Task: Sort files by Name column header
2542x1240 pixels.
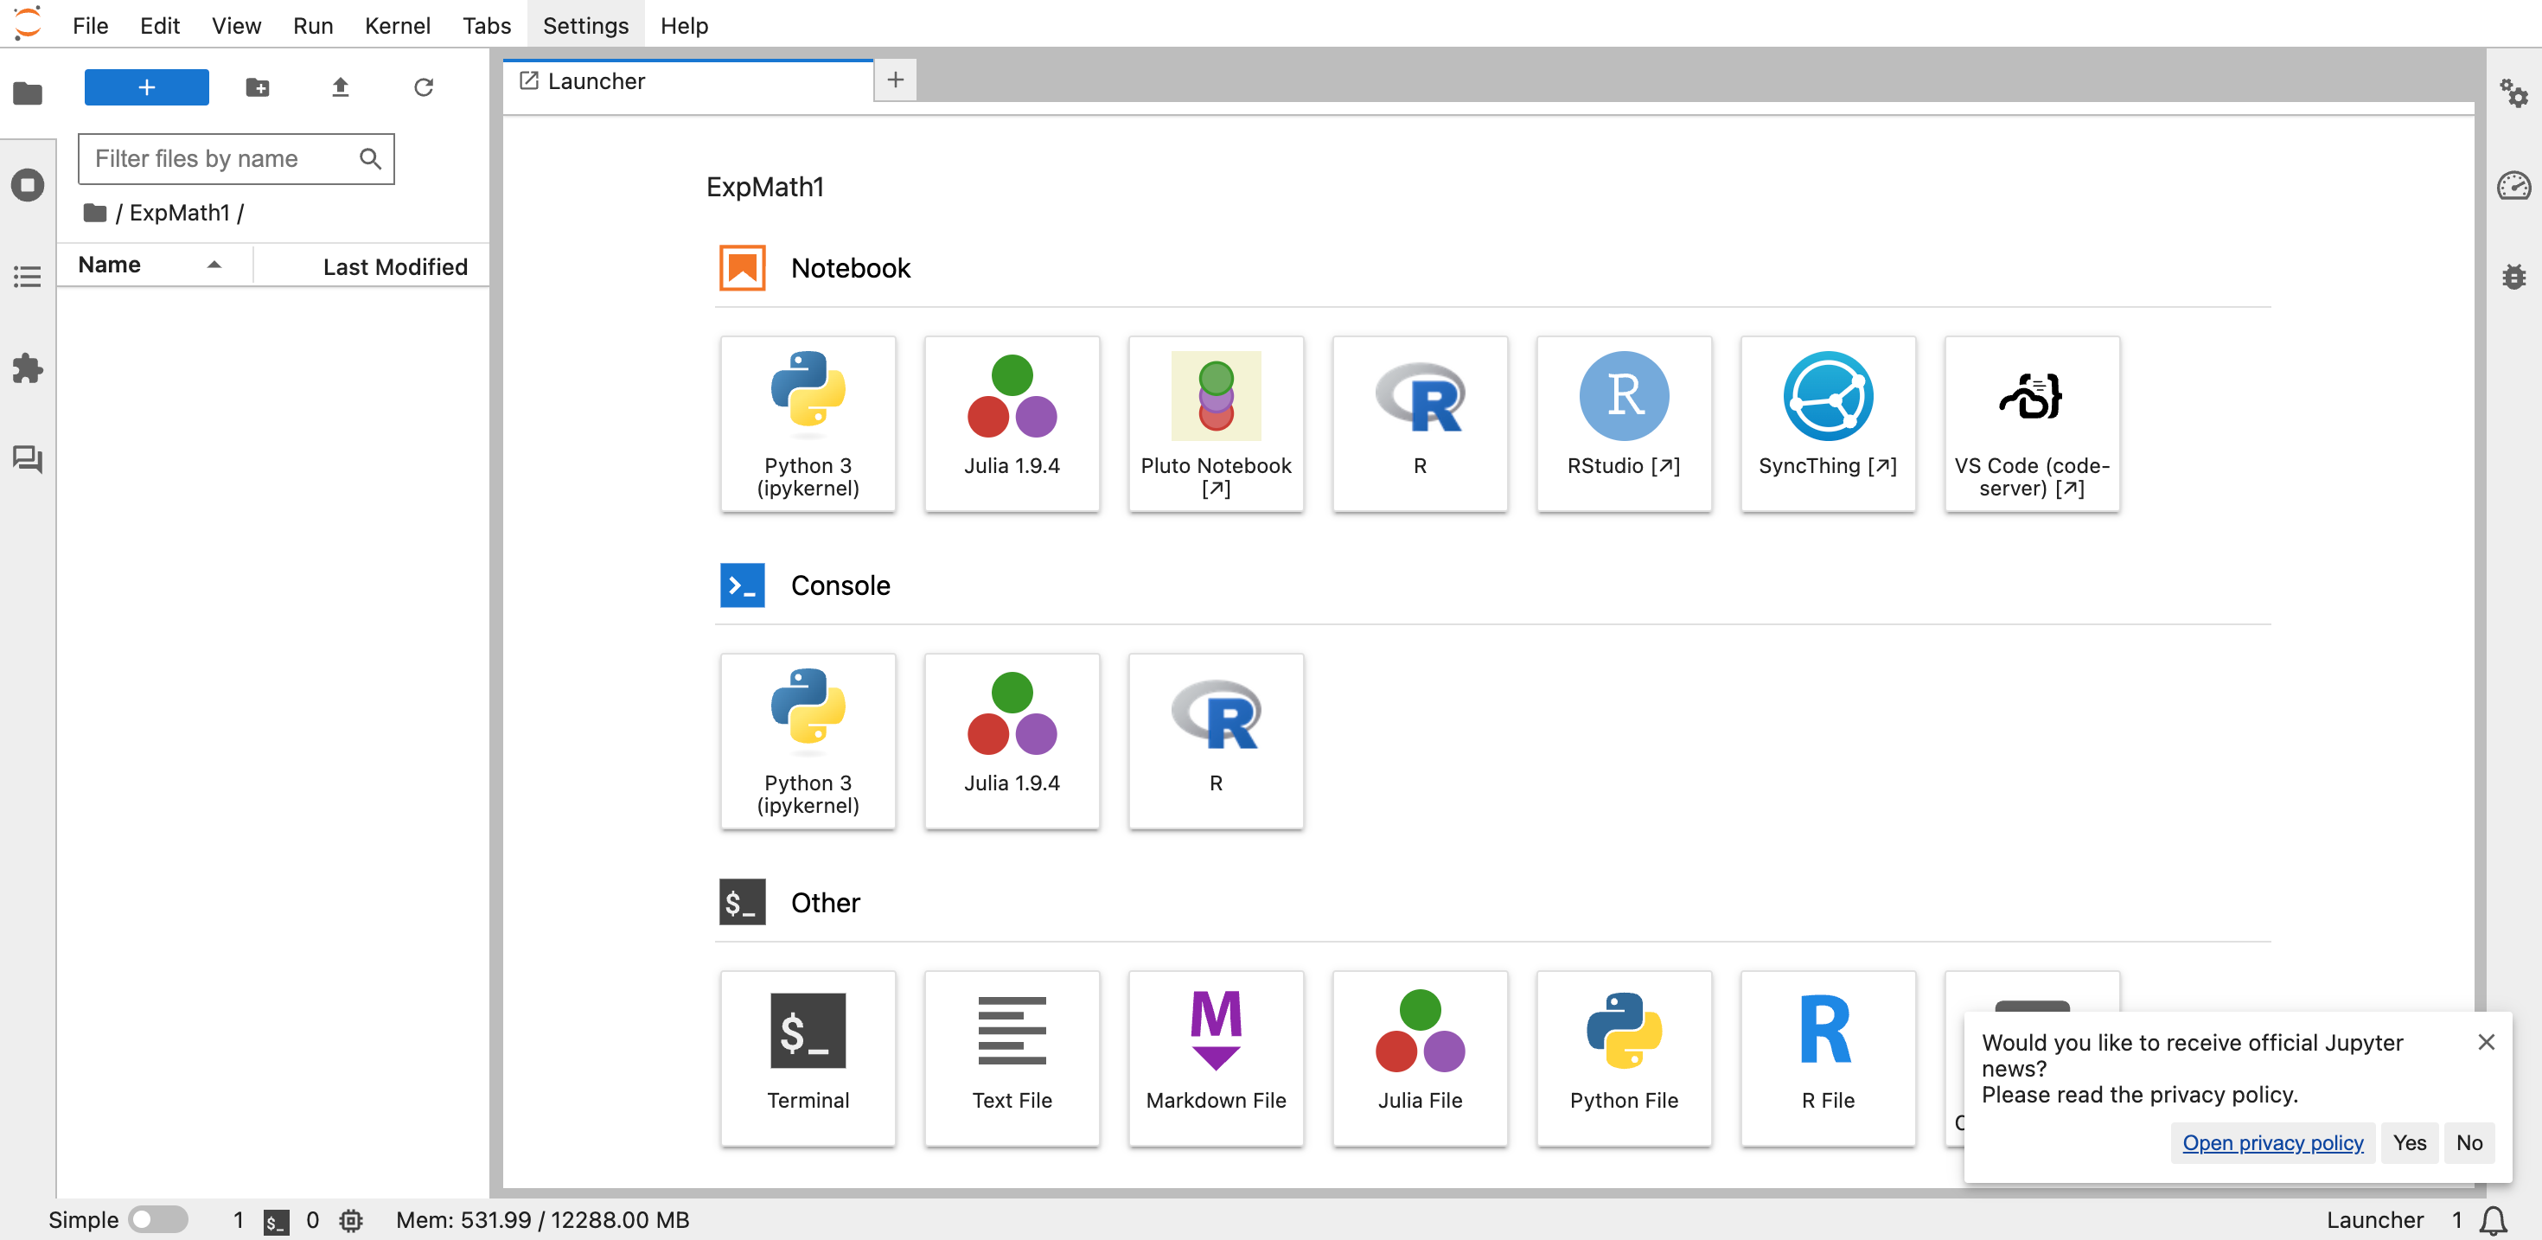Action: [x=154, y=265]
